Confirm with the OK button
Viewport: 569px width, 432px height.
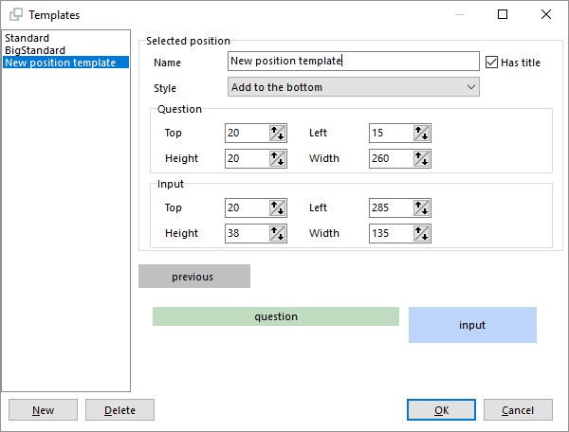(441, 410)
